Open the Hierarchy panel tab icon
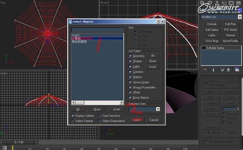The image size is (243, 150). pyautogui.click(x=217, y=3)
